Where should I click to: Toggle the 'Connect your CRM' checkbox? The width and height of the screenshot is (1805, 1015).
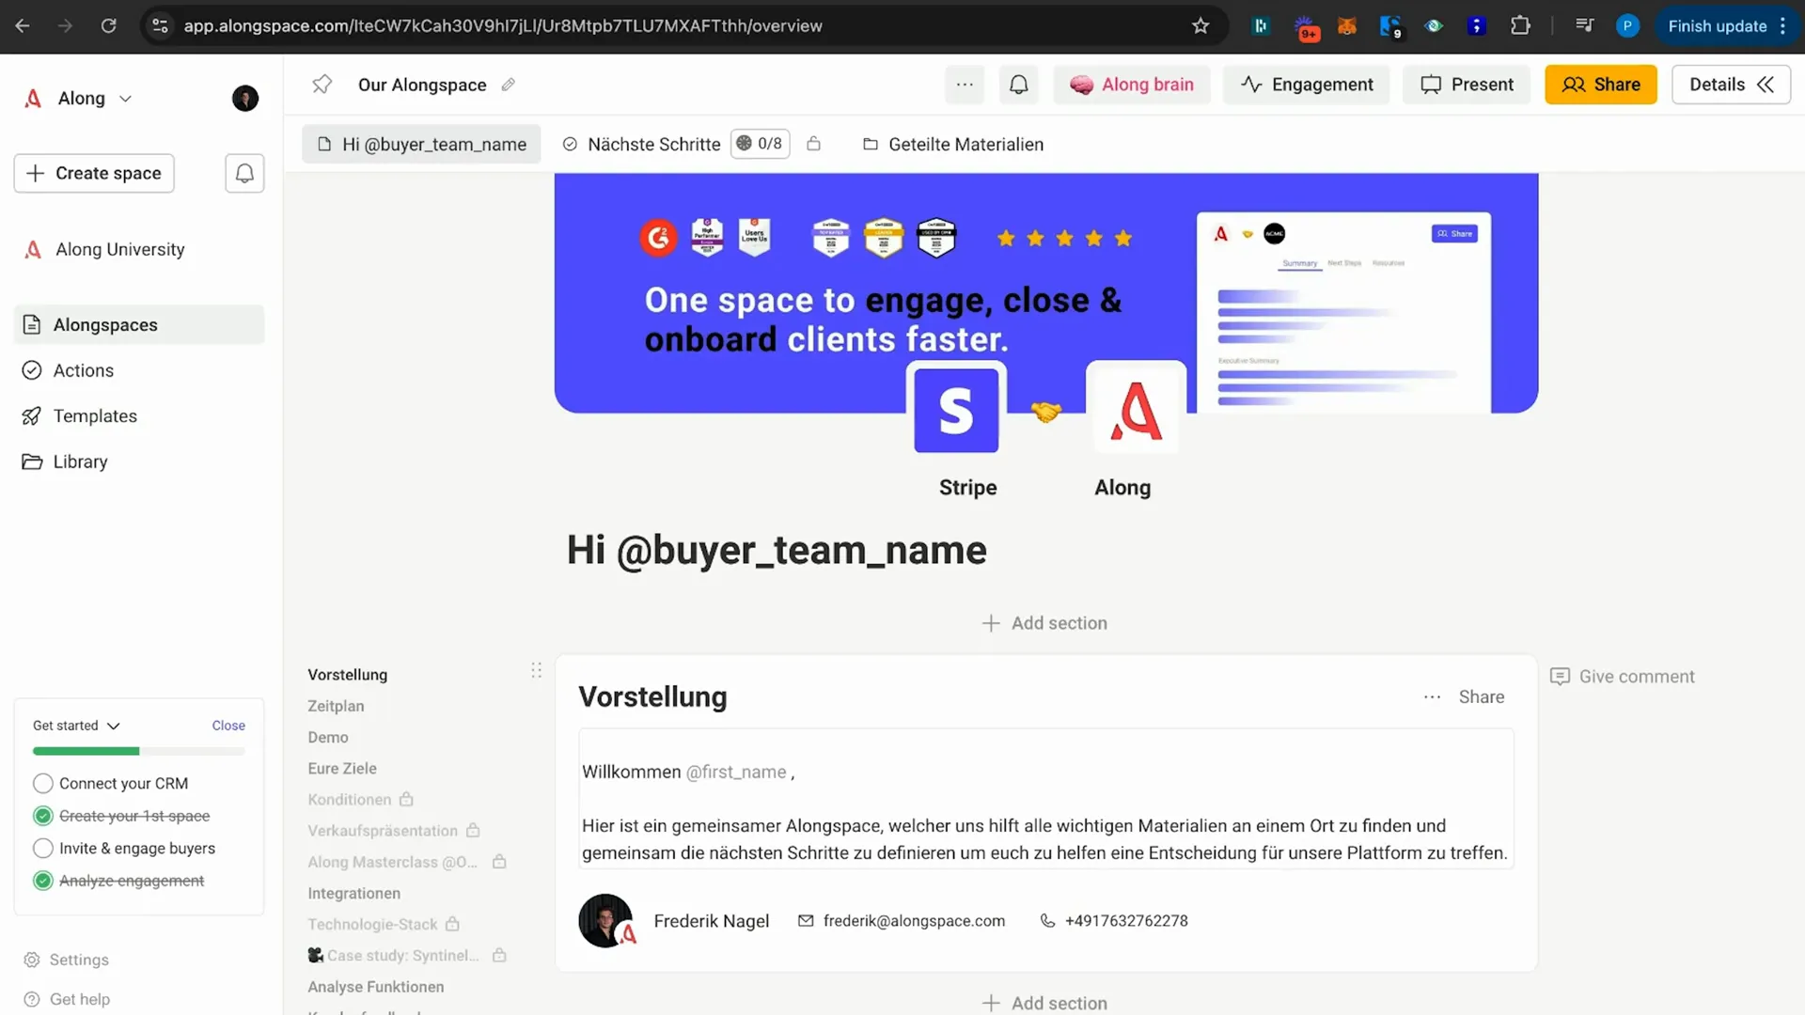[41, 783]
